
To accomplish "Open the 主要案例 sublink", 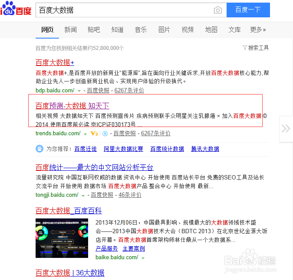I will tap(134, 248).
